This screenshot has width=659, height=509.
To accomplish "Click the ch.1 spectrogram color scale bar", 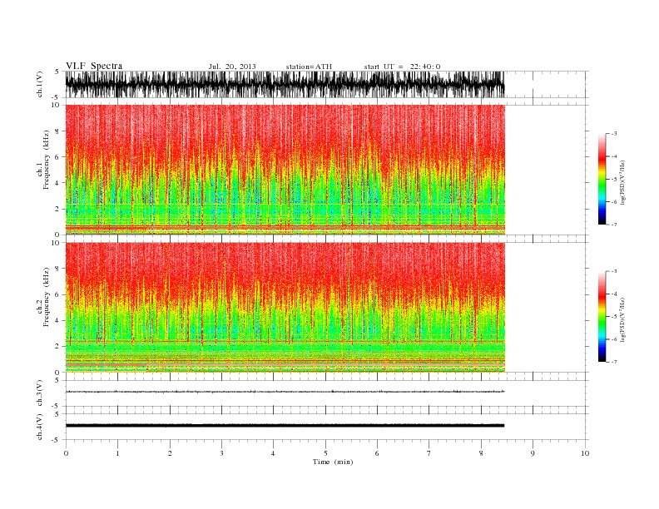I will point(602,180).
